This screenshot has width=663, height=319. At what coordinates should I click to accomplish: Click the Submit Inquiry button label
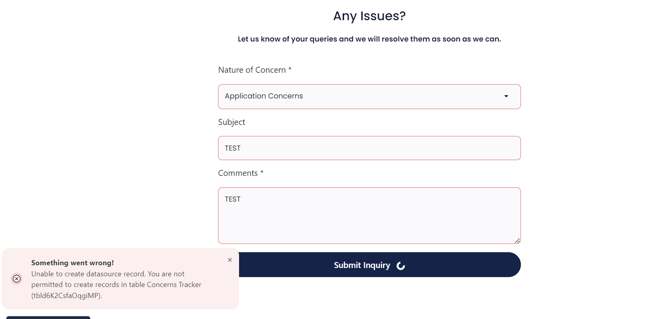pyautogui.click(x=362, y=265)
